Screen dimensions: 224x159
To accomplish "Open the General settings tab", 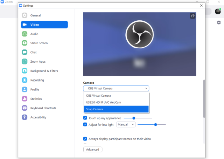I will click(35, 15).
